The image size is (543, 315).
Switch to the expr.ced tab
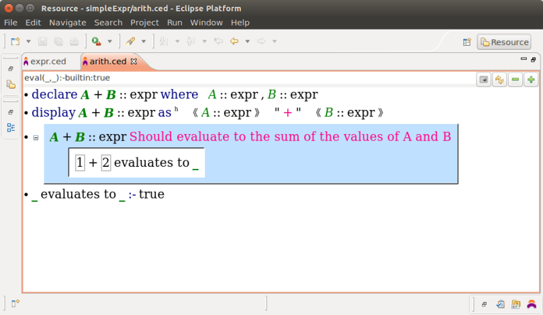pyautogui.click(x=48, y=61)
